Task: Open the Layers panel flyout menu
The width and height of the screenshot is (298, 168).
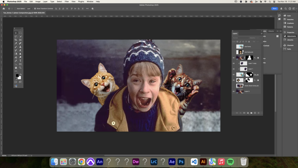Action: 262,34
